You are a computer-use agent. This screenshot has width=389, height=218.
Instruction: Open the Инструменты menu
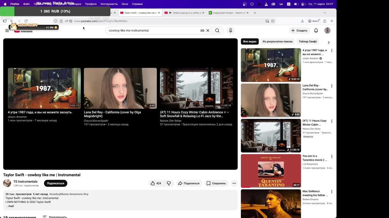(x=109, y=4)
